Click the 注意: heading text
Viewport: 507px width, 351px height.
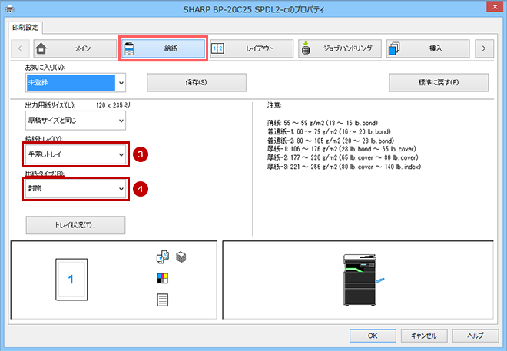pyautogui.click(x=274, y=105)
